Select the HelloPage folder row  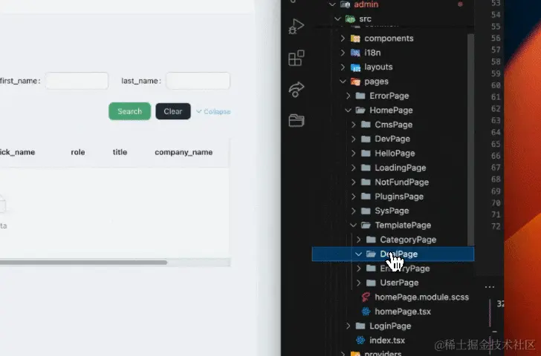393,154
